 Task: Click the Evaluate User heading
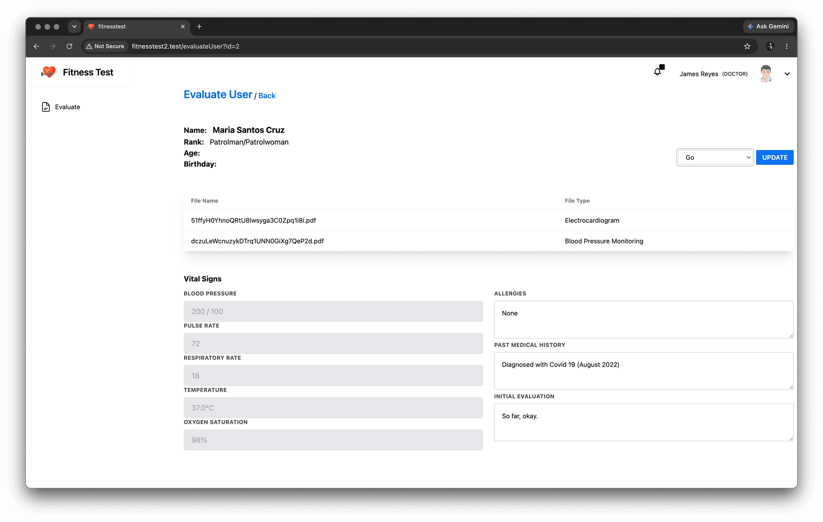pyautogui.click(x=218, y=94)
